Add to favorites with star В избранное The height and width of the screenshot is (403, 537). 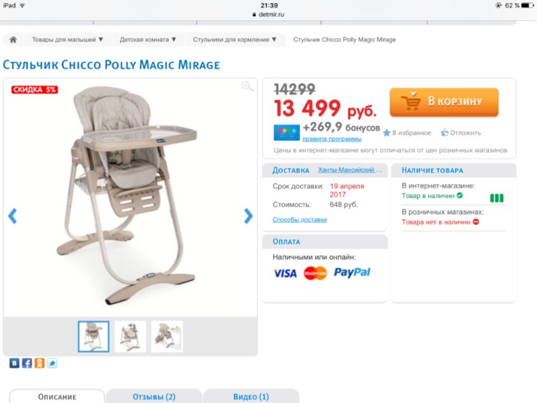click(407, 133)
